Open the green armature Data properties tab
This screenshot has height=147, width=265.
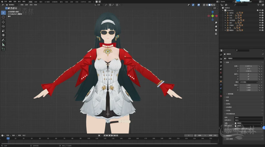221,92
